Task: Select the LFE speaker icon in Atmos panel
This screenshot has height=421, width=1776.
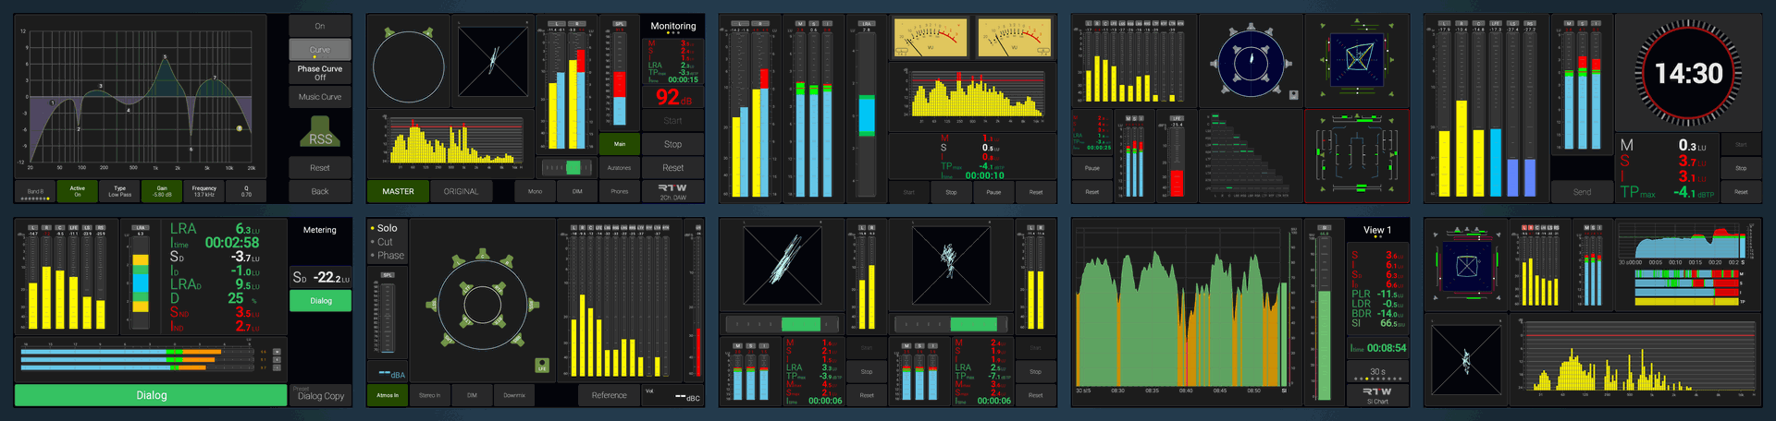Action: pos(542,365)
